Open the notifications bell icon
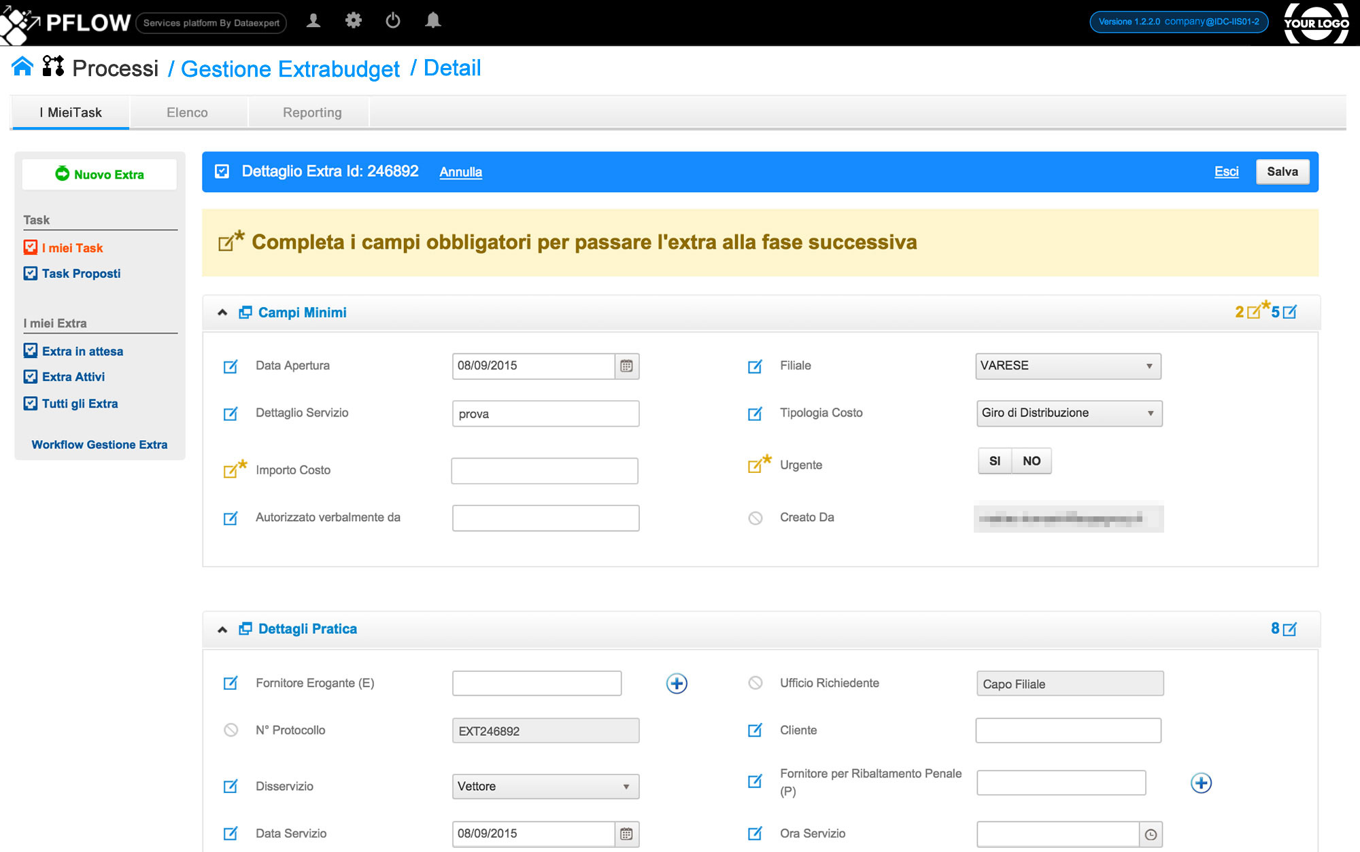Screen dimensions: 1360x852 [432, 21]
